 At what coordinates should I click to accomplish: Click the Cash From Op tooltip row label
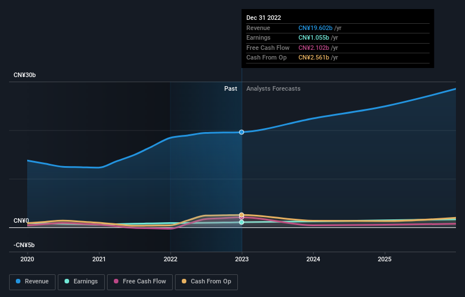[266, 58]
